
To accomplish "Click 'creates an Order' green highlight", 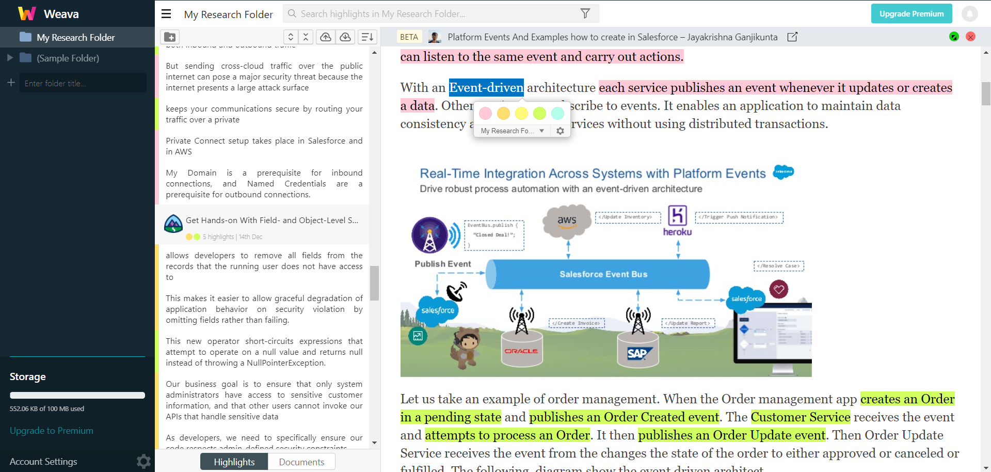I will point(907,399).
